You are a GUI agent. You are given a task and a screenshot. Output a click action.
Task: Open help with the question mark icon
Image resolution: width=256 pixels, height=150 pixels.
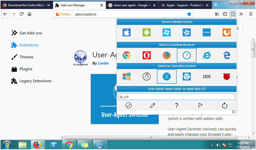[x=177, y=105]
